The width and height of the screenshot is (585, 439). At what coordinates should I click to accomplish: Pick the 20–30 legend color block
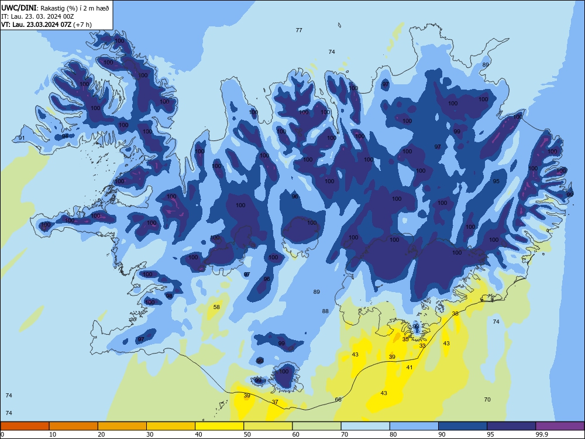click(x=122, y=426)
